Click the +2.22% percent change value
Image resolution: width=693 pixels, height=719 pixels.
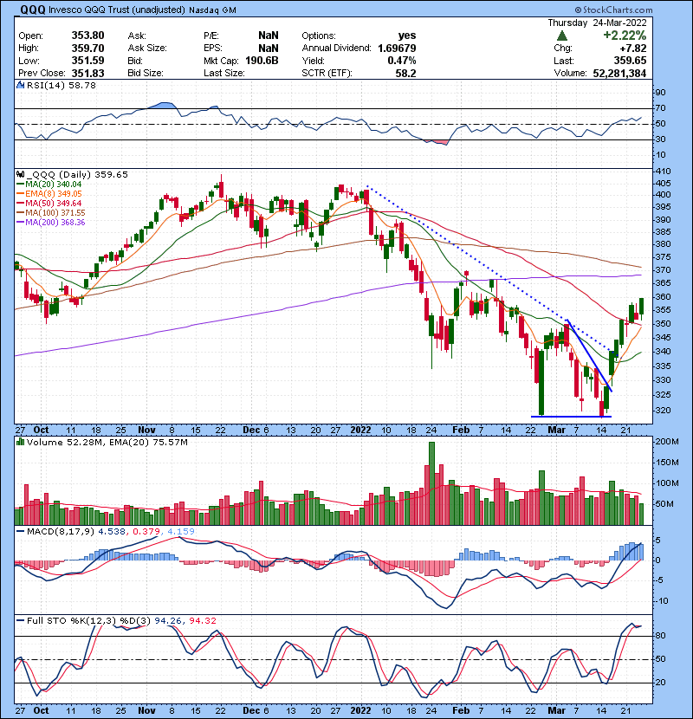[x=625, y=36]
